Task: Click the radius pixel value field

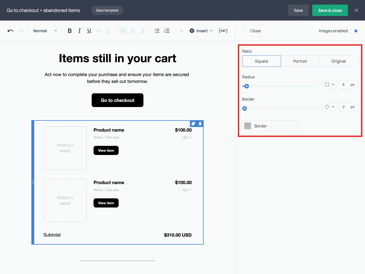Action: click(x=344, y=84)
